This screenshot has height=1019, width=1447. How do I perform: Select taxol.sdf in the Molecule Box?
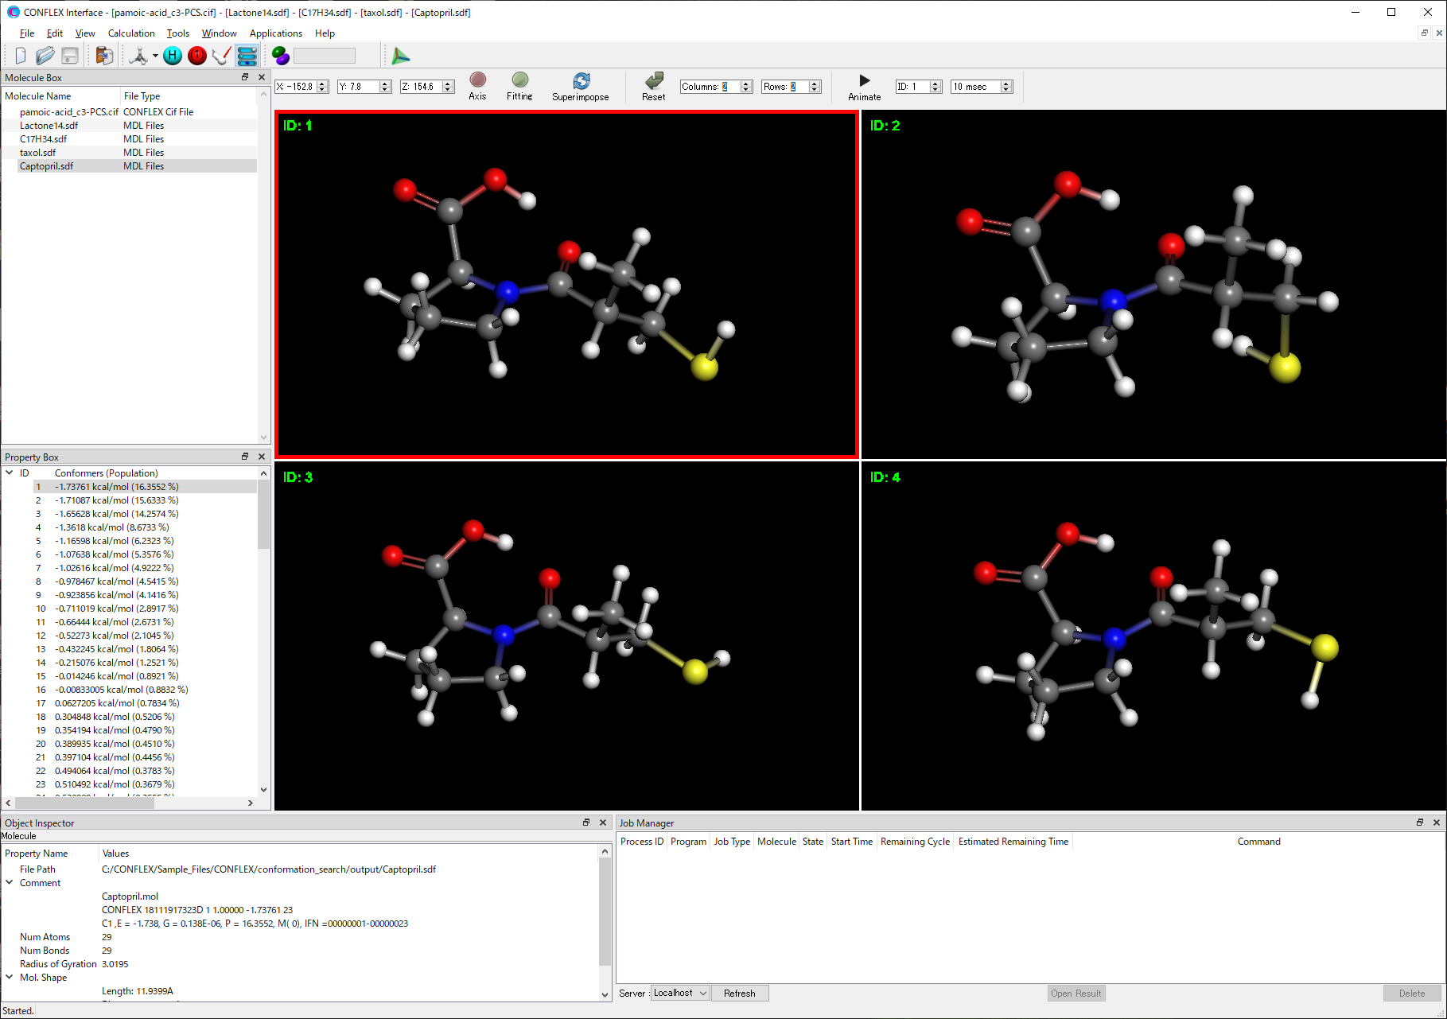[38, 153]
